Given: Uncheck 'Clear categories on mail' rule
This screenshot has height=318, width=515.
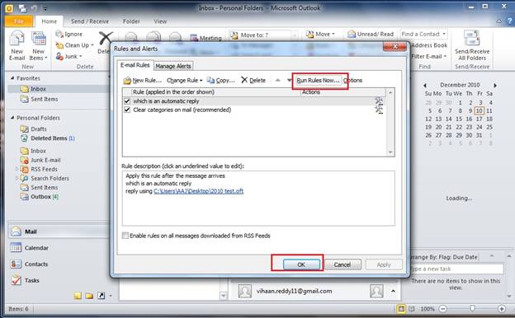Looking at the screenshot, I should coord(127,110).
